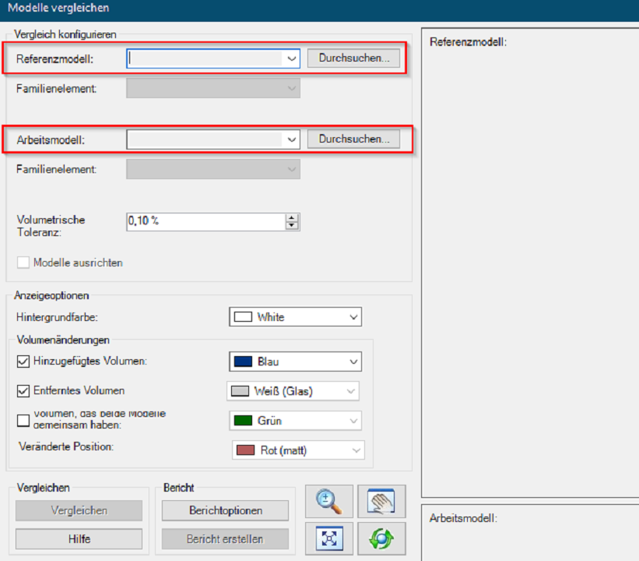Viewport: 639px width, 561px height.
Task: Increase Volumetrische Toleranz with up arrow
Action: pyautogui.click(x=292, y=218)
